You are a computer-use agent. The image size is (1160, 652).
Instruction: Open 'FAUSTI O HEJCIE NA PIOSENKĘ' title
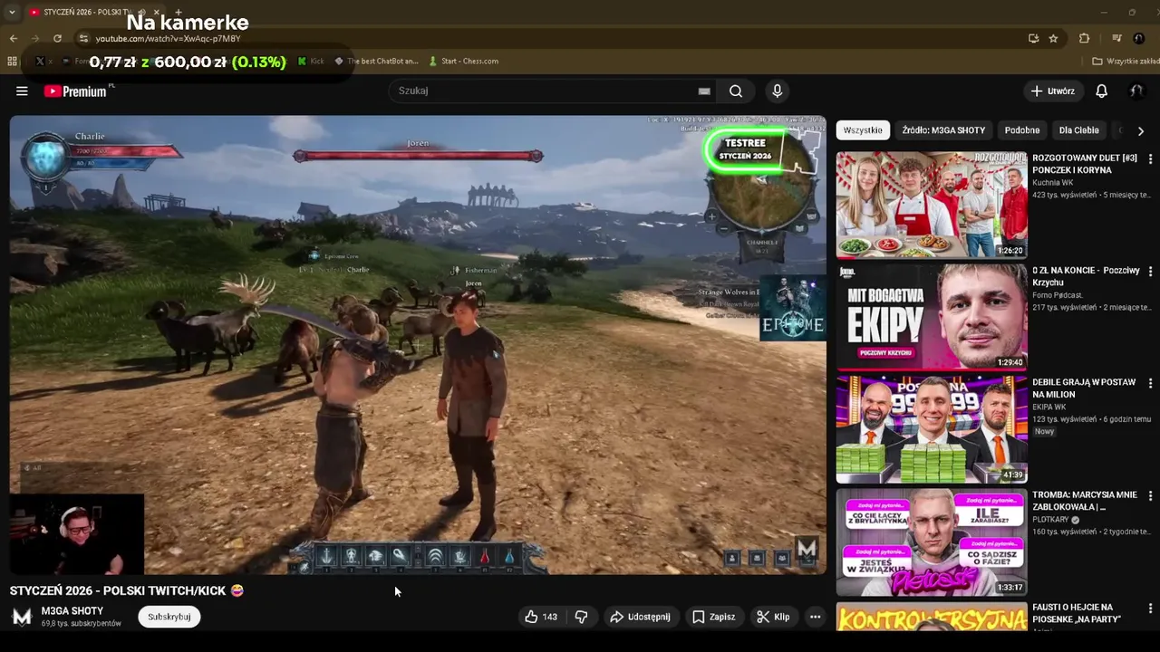coord(1077,613)
